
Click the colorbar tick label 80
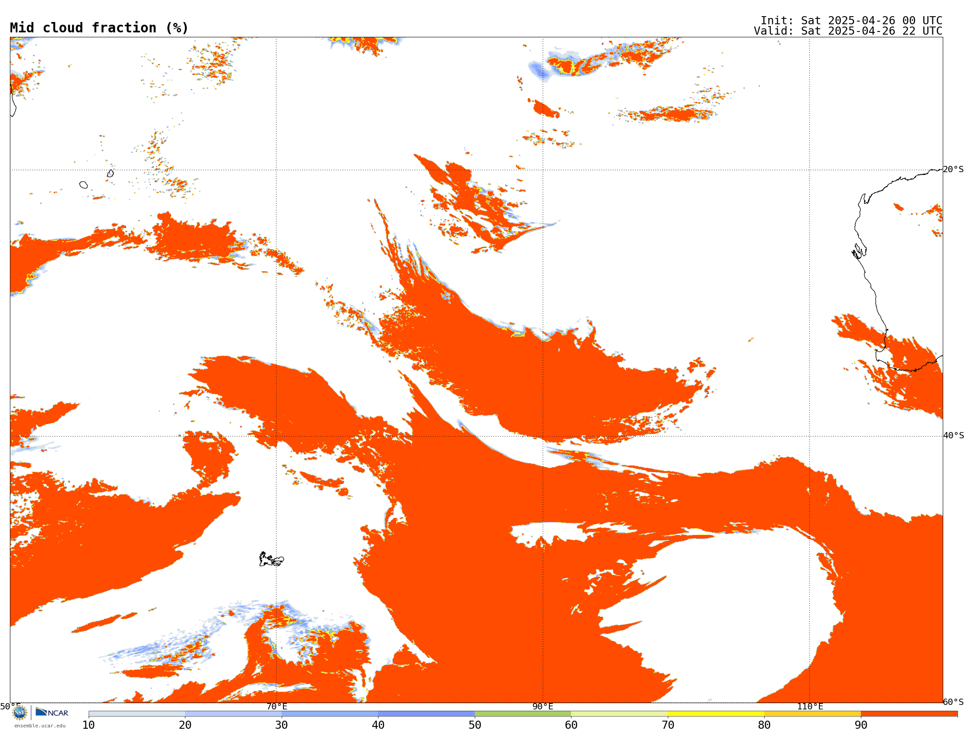[765, 725]
